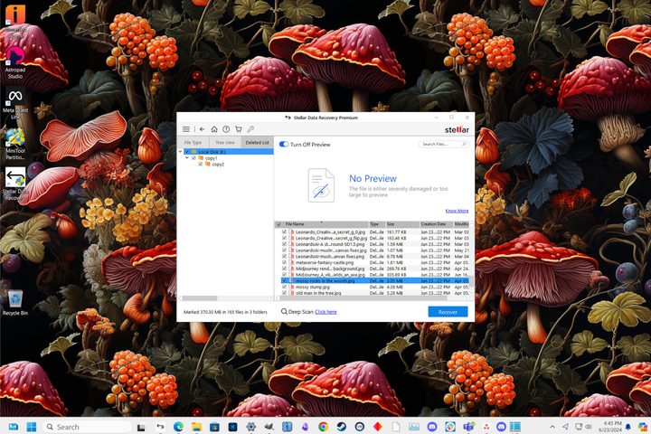The height and width of the screenshot is (434, 651).
Task: Click the activation key icon
Action: [x=250, y=129]
